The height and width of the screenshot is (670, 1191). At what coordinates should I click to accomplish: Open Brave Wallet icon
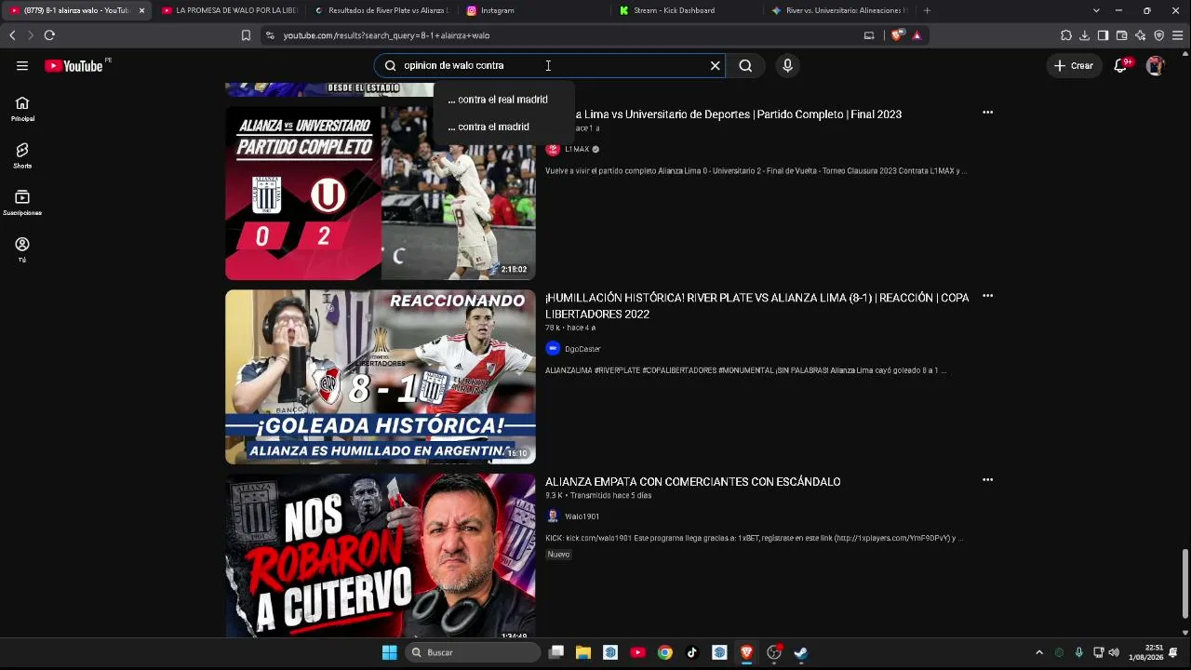[1121, 35]
